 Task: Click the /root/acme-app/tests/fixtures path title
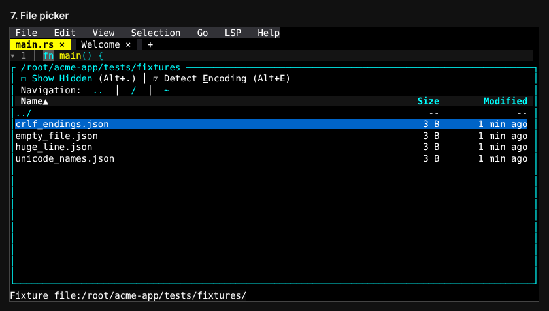pos(101,67)
